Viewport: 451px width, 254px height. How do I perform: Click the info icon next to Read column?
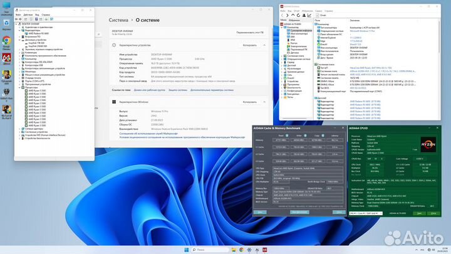coord(287,135)
